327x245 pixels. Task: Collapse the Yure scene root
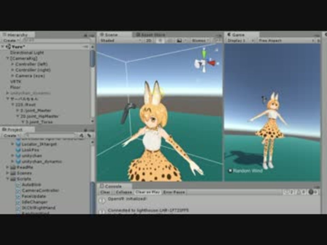[3, 47]
